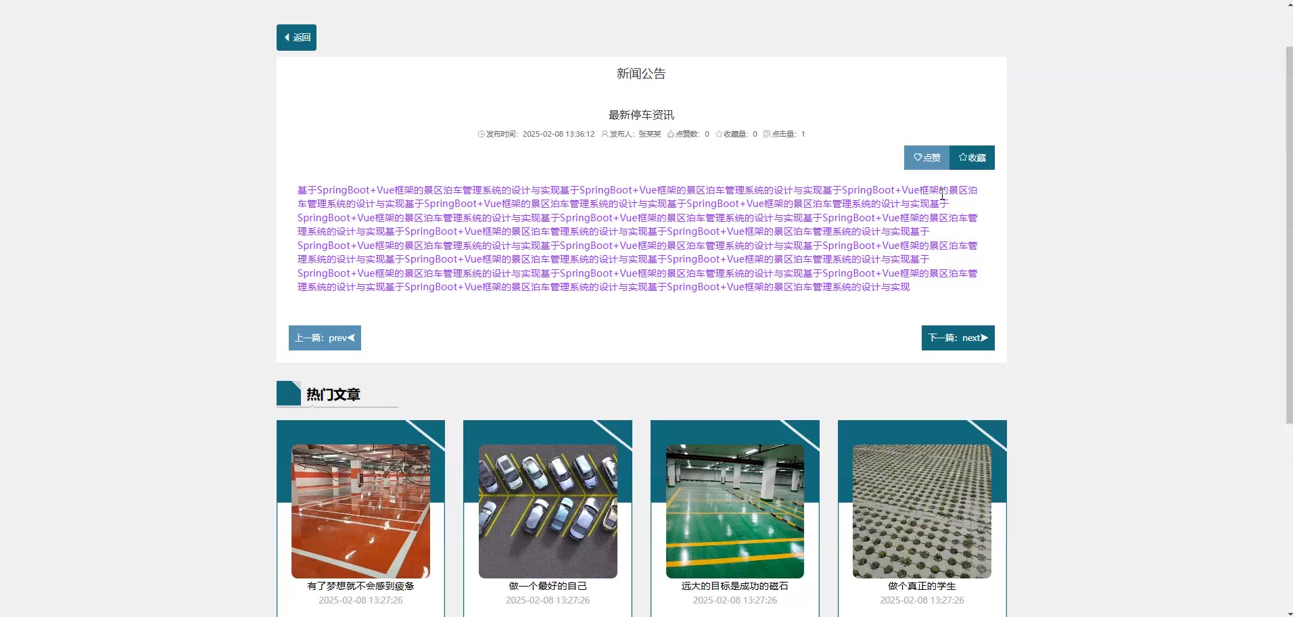Viewport: 1293px width, 617px height.
Task: Go to previous article with prev button
Action: [325, 338]
